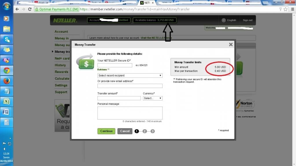Open the Account sidebar menu item
The width and height of the screenshot is (296, 166).
[x=61, y=31]
